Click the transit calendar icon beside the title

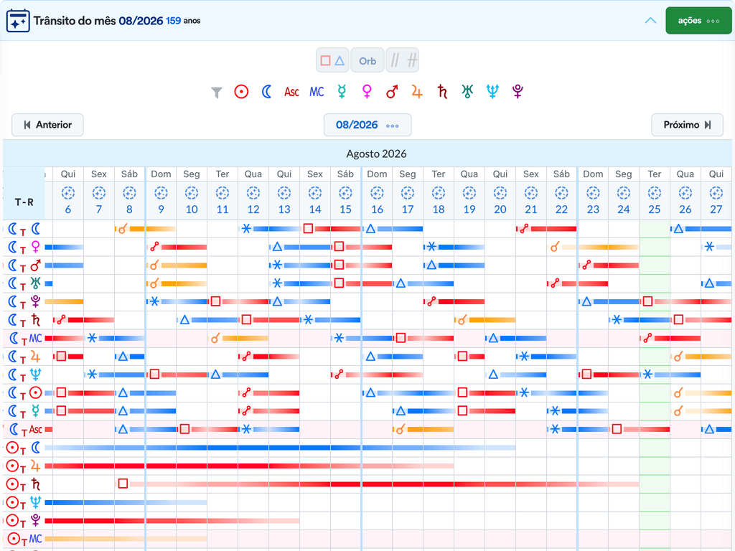coord(18,21)
